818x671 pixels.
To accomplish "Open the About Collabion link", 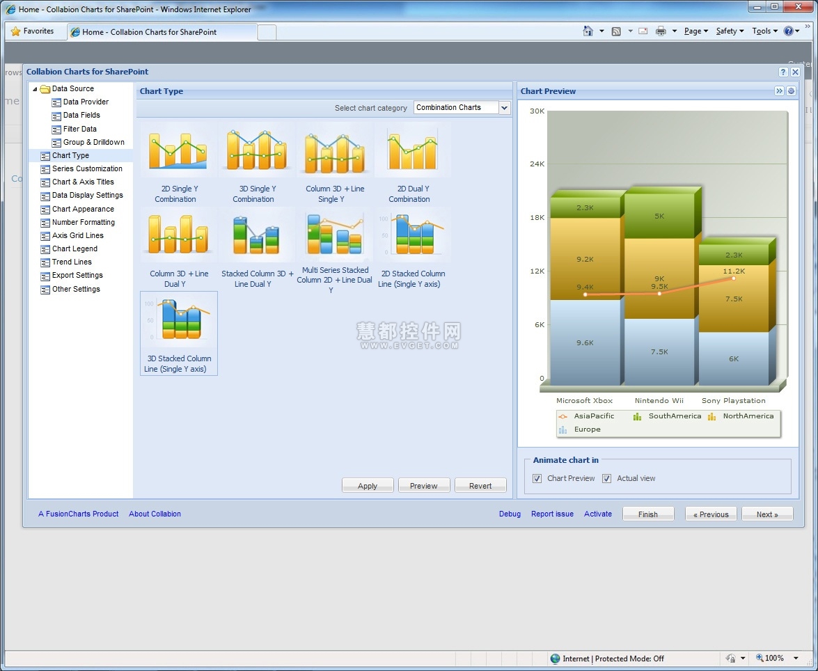I will click(155, 514).
